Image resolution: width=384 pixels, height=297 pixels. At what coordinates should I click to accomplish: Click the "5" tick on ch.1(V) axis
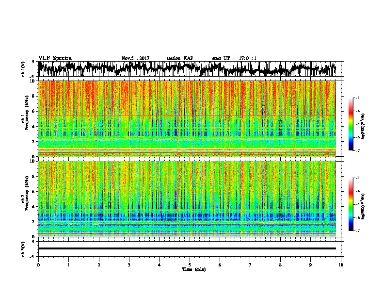pyautogui.click(x=33, y=62)
